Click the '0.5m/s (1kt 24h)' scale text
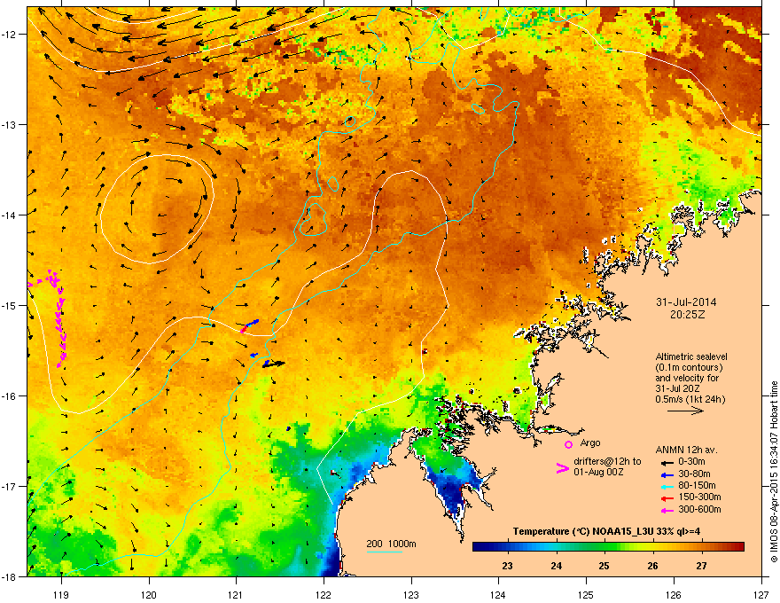Image resolution: width=780 pixels, height=603 pixels. (690, 400)
